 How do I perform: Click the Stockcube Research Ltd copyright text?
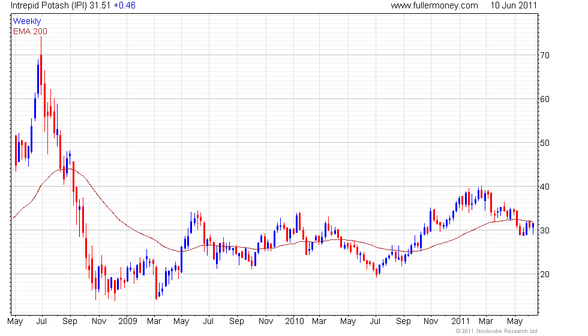tap(496, 331)
